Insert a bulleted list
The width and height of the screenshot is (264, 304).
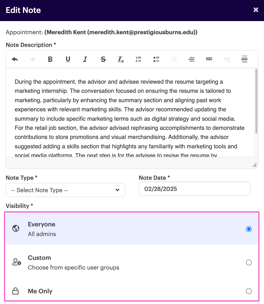156,59
